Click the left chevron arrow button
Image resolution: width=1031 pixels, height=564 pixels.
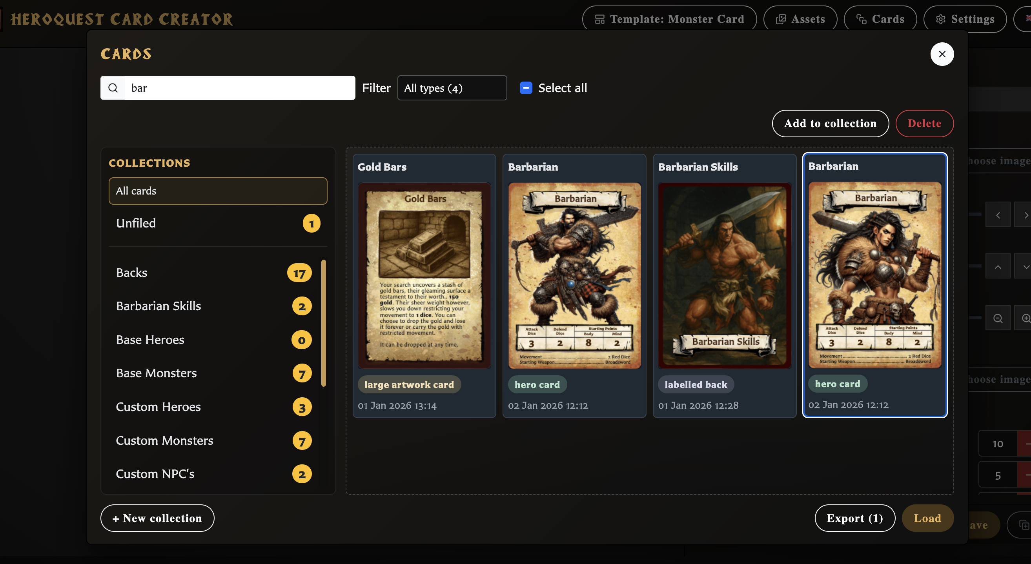[997, 215]
